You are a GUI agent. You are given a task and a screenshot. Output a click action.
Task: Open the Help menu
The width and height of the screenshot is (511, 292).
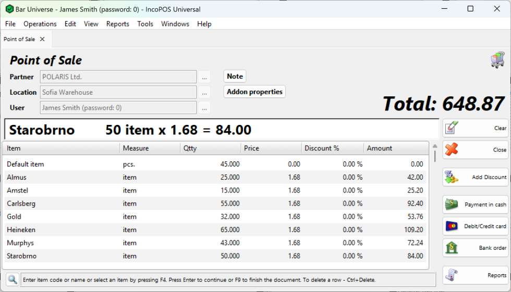click(204, 24)
